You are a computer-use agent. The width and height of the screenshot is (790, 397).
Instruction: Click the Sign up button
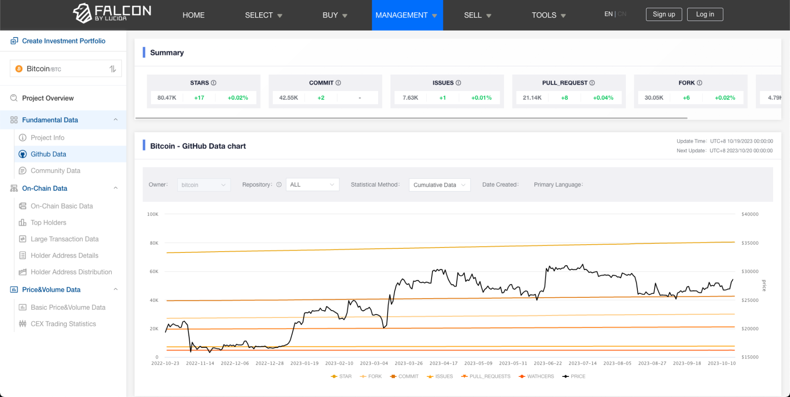[x=664, y=14]
